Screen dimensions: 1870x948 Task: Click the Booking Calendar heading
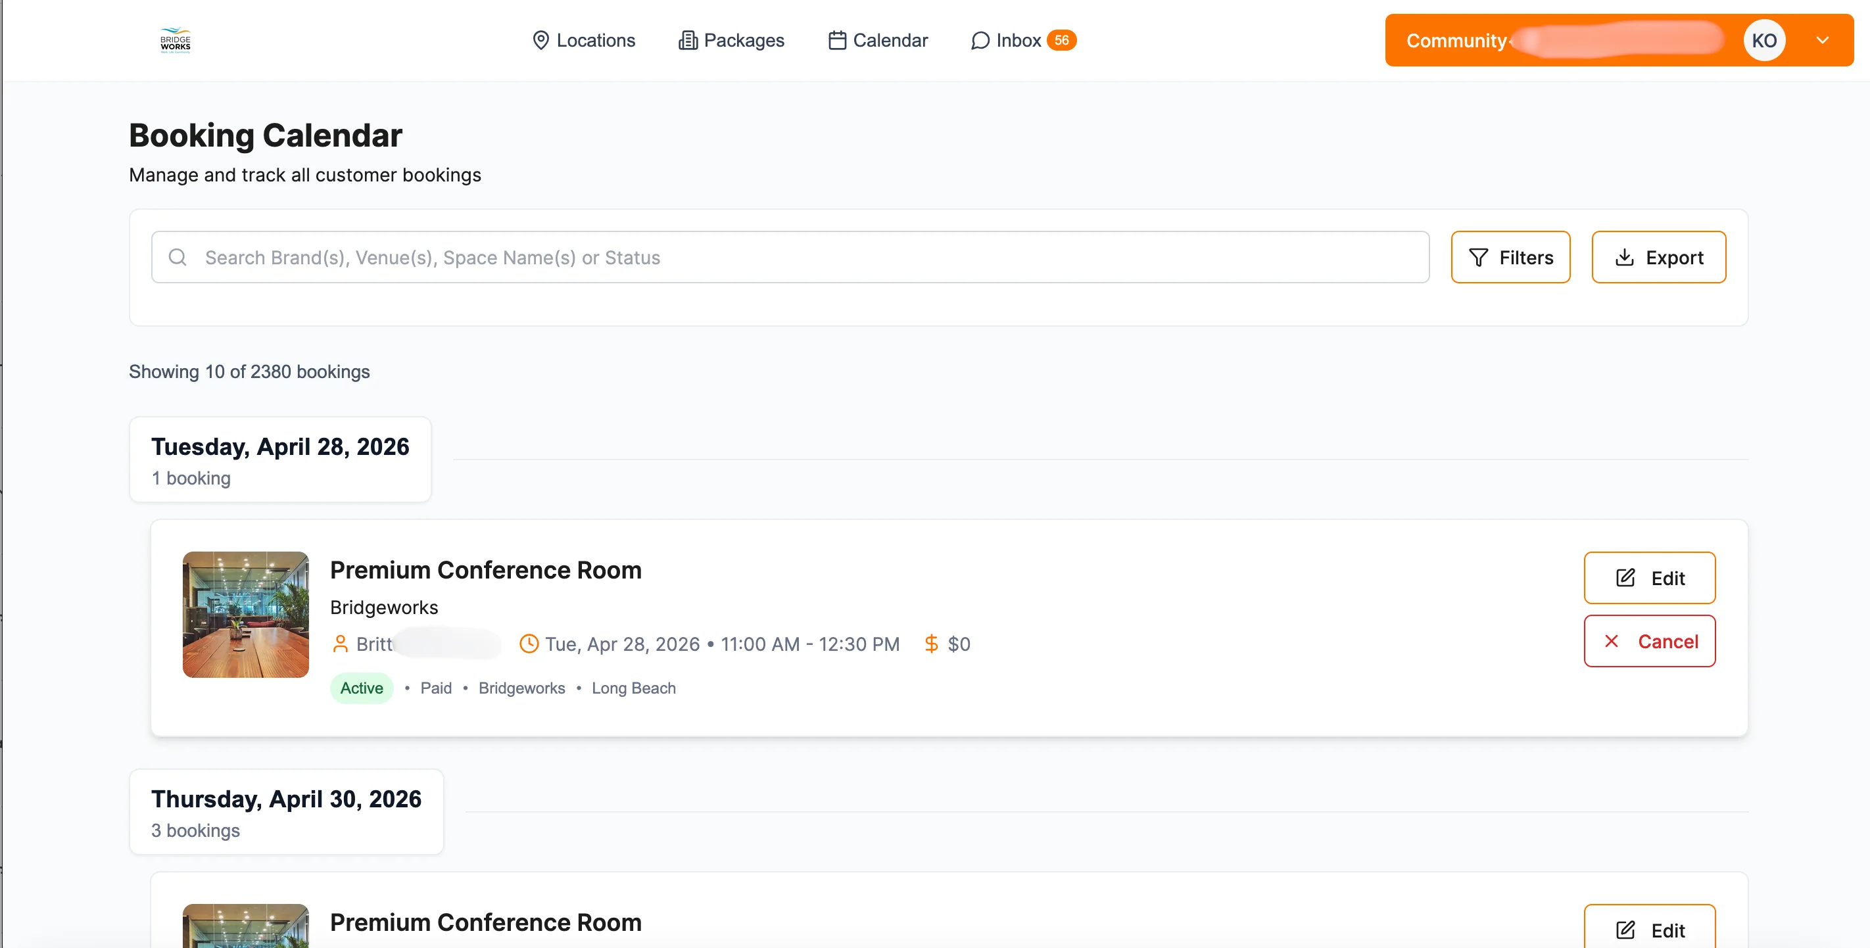(266, 135)
